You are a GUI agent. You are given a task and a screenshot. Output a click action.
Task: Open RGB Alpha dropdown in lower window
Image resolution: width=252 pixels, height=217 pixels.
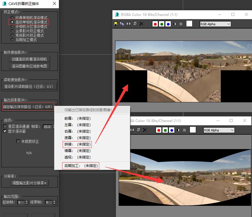(x=219, y=130)
